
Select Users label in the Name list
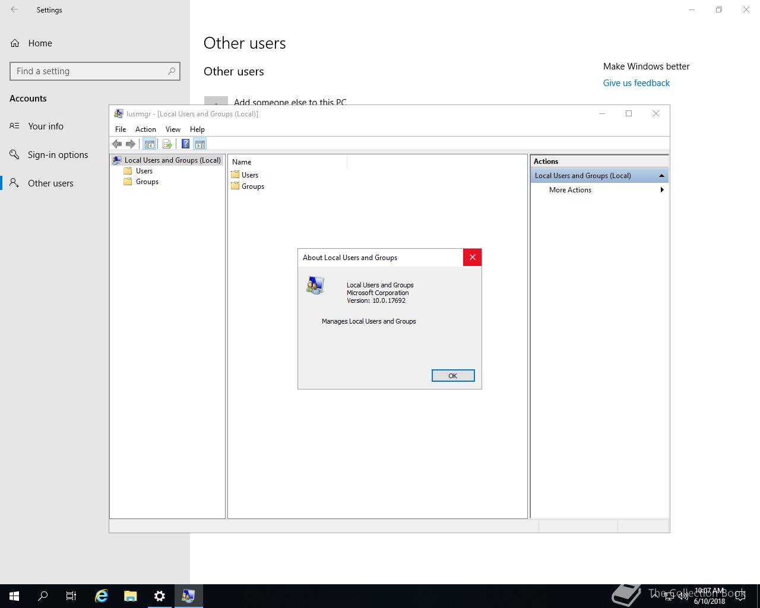coord(250,175)
